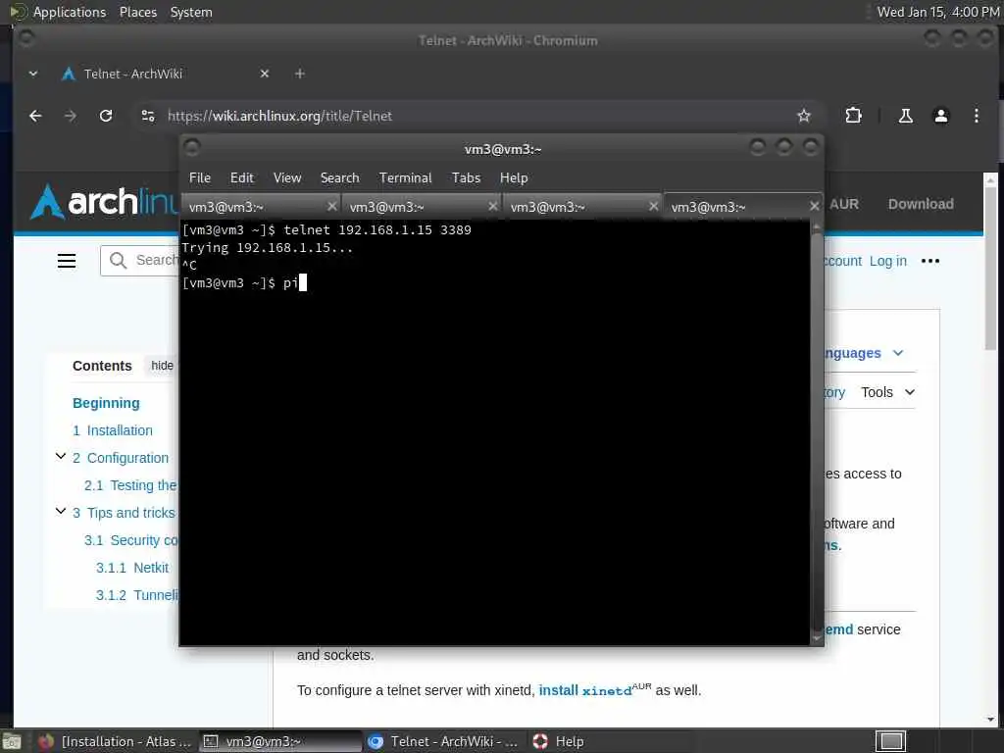
Task: Close the second terminal tab
Action: [492, 206]
